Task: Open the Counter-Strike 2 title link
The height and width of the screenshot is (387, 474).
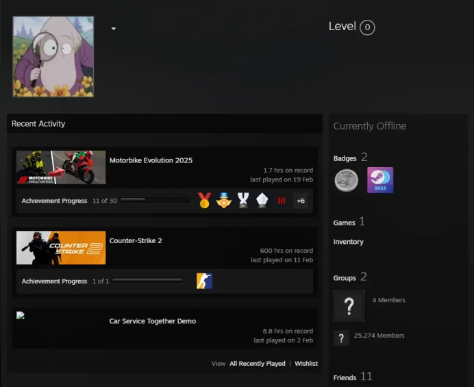Action: pos(136,240)
